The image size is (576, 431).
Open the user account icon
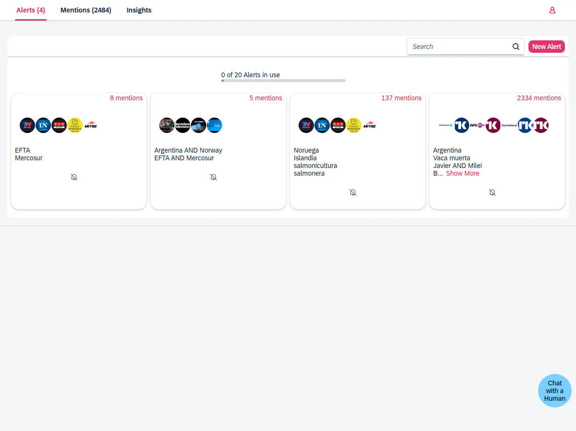[552, 10]
